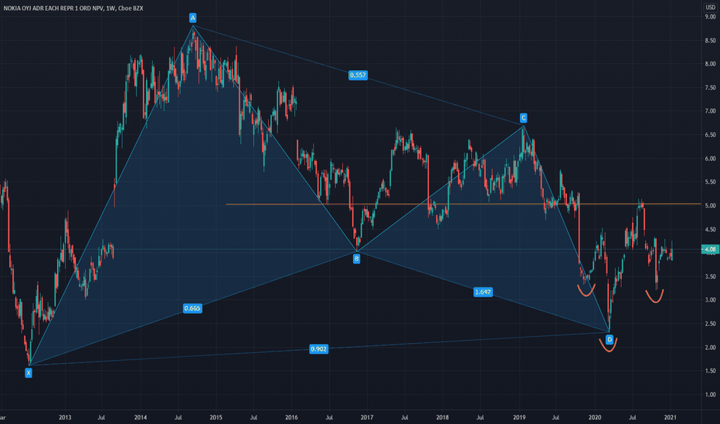Click the 2015 label on time axis
720x424 pixels.
tap(216, 418)
